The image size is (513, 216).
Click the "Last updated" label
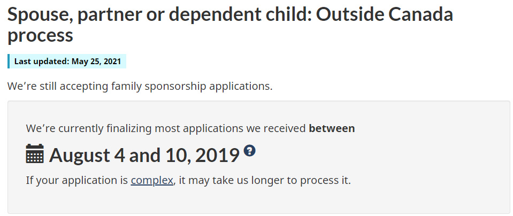[x=42, y=61]
